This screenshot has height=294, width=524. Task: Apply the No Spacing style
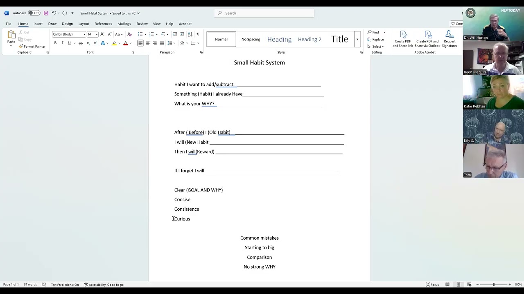point(251,39)
